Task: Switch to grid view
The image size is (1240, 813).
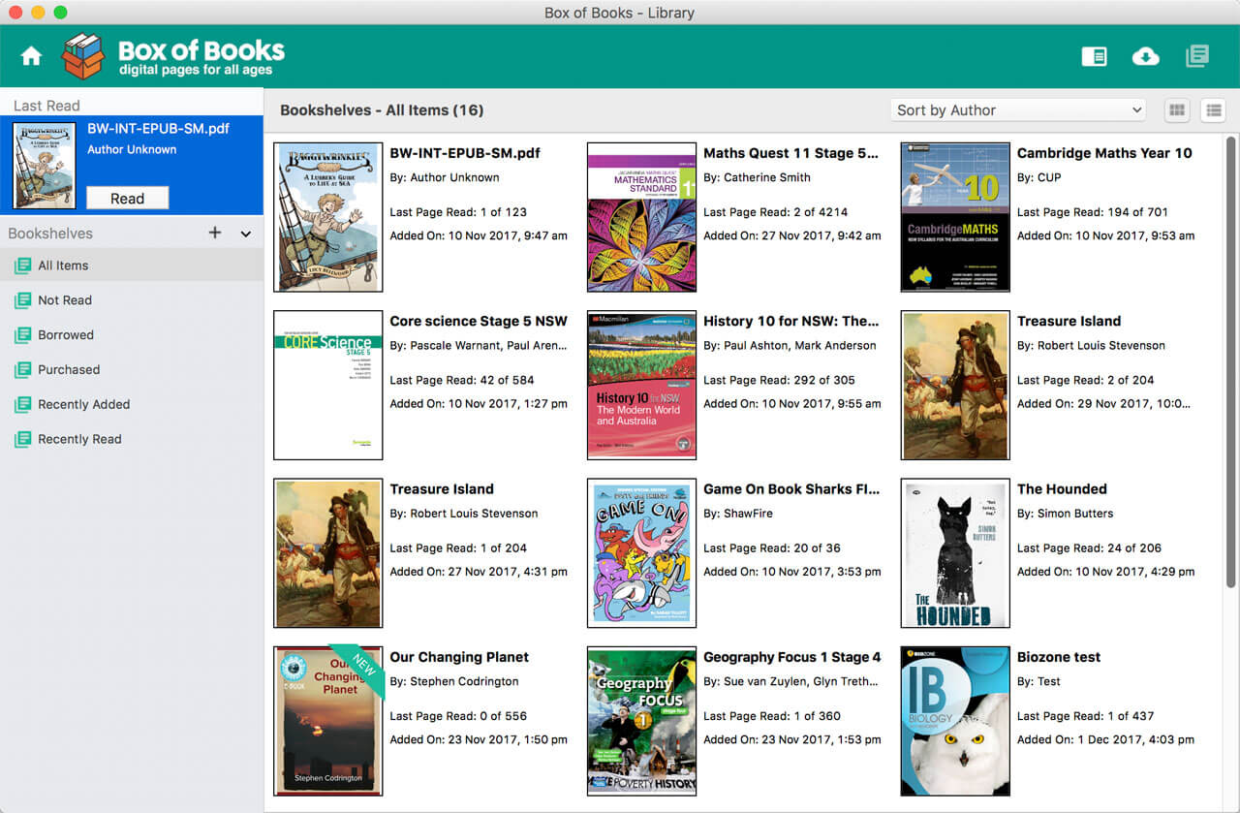Action: click(1177, 110)
